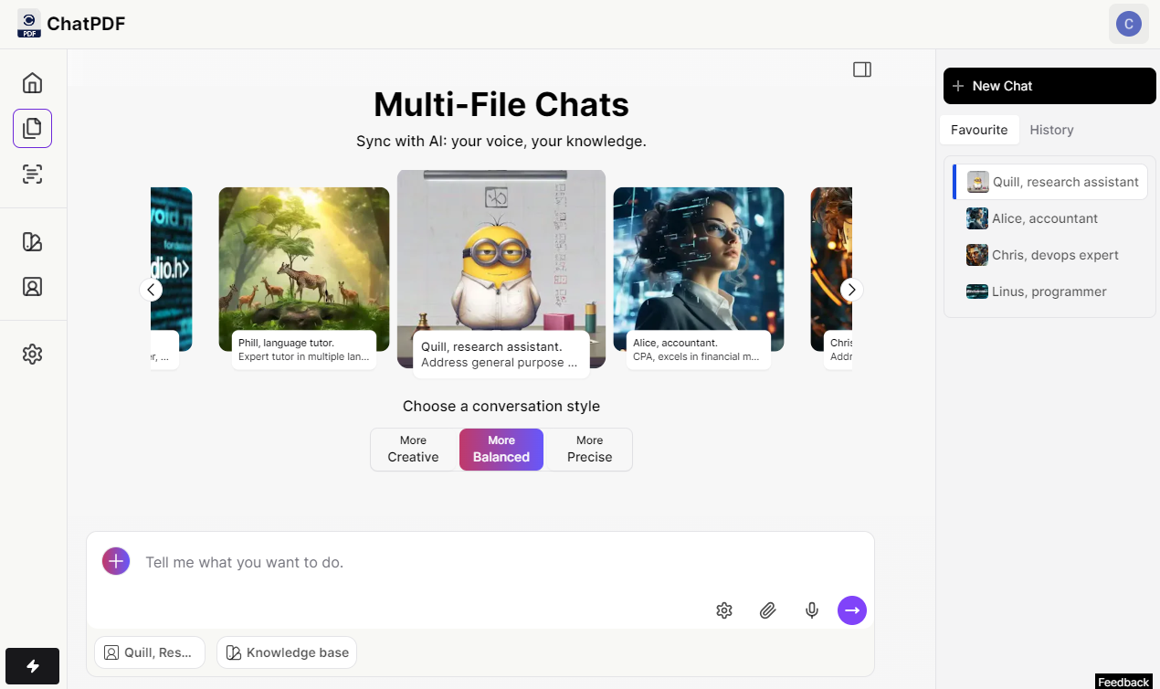The height and width of the screenshot is (689, 1160).
Task: Click the purple plus add button
Action: (116, 561)
